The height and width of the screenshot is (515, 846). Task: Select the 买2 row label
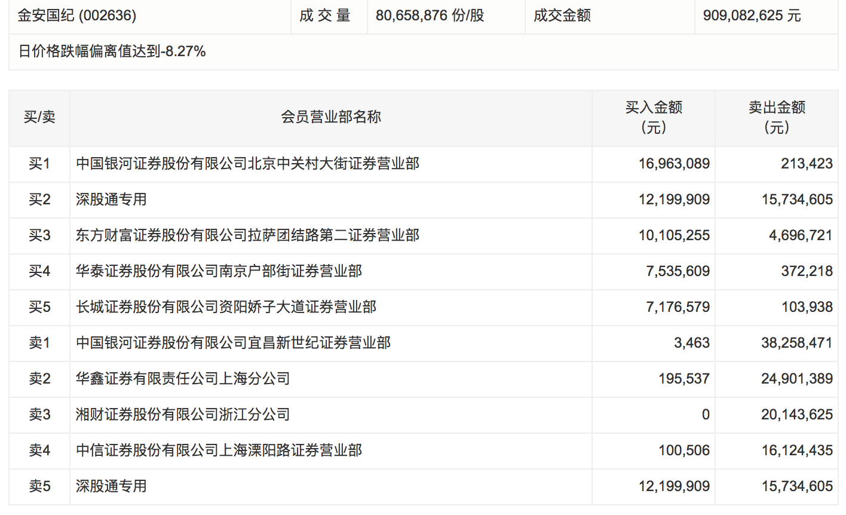click(x=39, y=200)
